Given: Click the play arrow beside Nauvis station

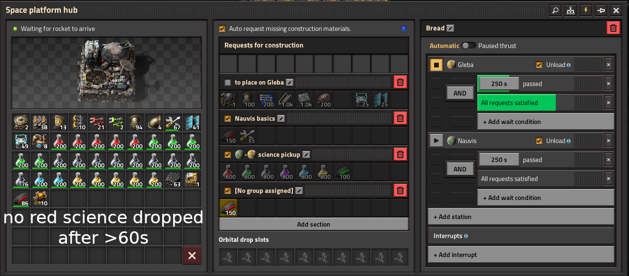Looking at the screenshot, I should (x=436, y=141).
